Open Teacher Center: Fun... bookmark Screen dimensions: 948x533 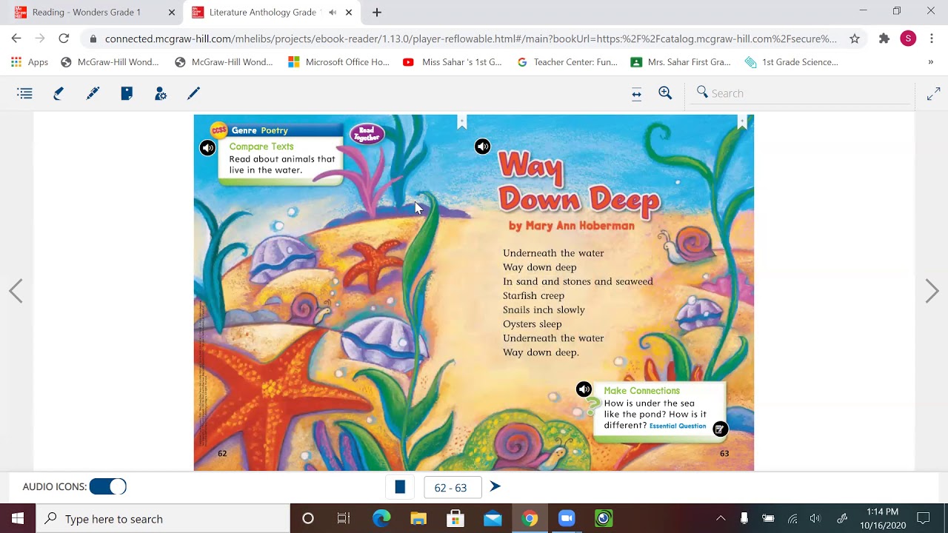567,62
